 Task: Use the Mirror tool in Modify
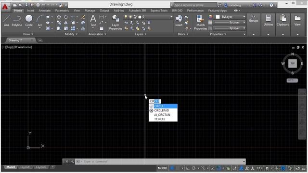pos(66,23)
